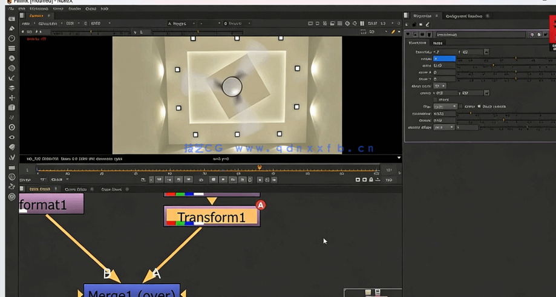556x297 pixels.
Task: Open the filter dropdown in Transform properties
Action: coord(445,106)
